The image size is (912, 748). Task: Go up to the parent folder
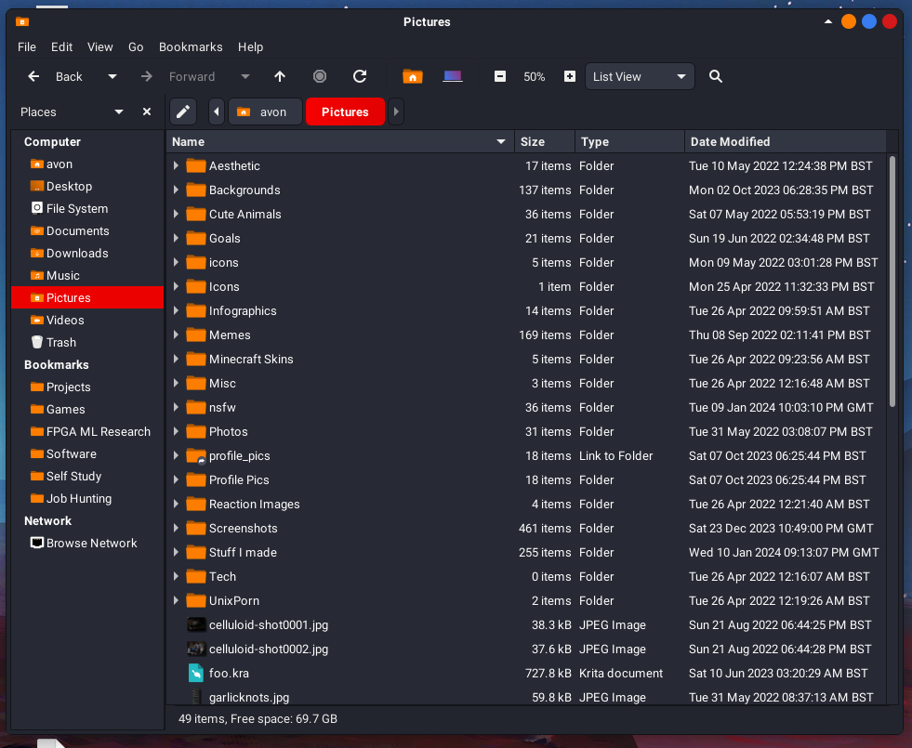[x=280, y=77]
